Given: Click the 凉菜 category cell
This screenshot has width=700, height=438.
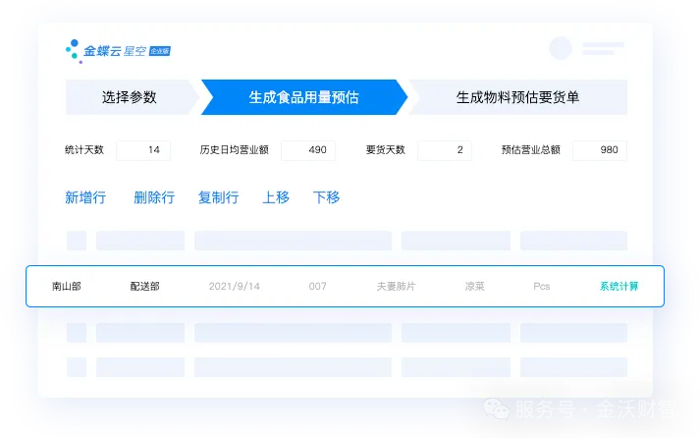Looking at the screenshot, I should (x=474, y=286).
